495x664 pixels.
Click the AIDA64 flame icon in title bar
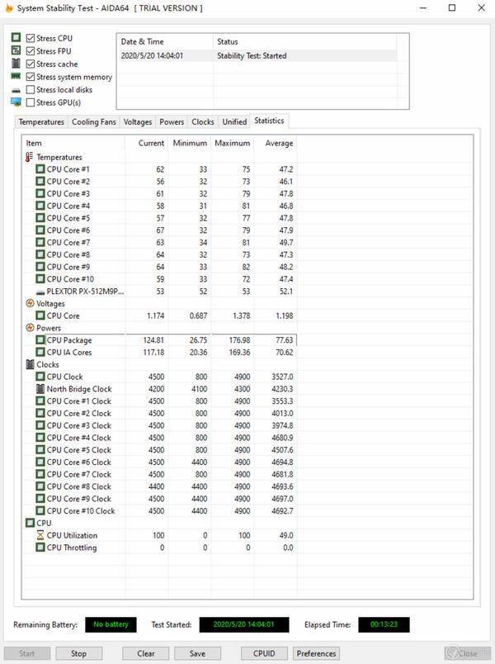9,8
